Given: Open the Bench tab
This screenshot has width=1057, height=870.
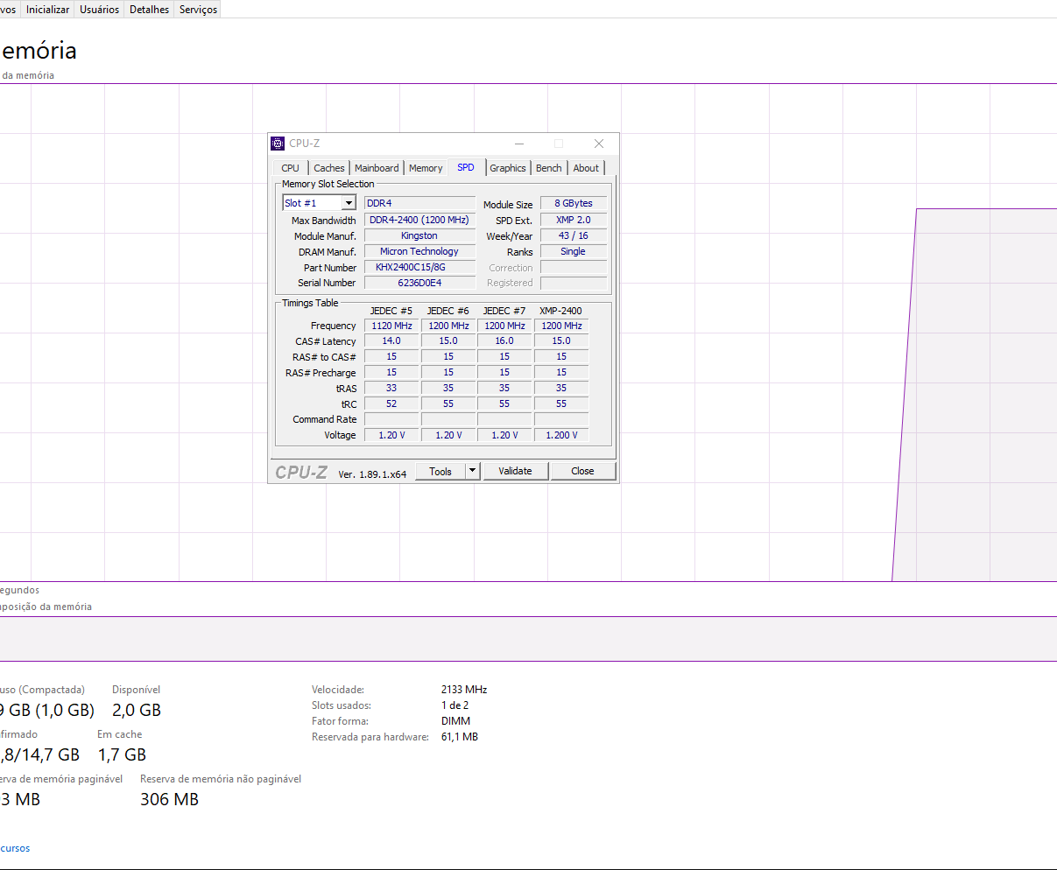Looking at the screenshot, I should pos(549,168).
